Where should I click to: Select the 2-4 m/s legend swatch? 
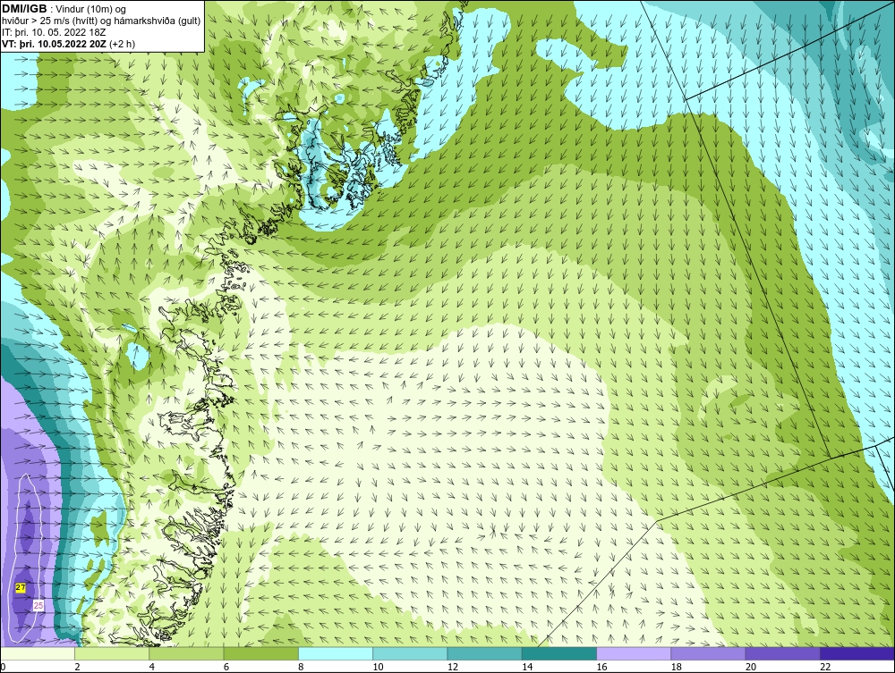tap(112, 653)
